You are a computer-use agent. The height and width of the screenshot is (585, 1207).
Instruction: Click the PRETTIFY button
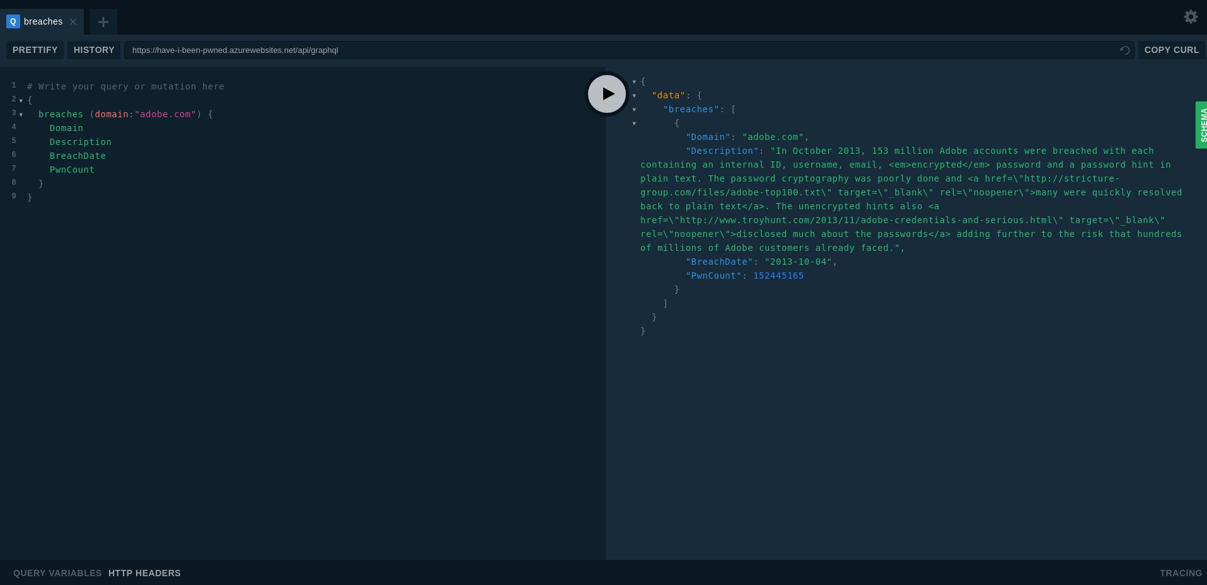[x=35, y=50]
